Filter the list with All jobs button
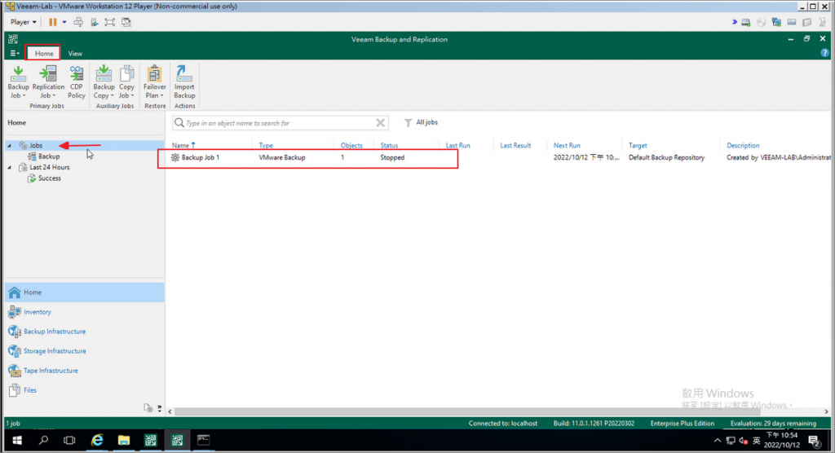Screen dimensions: 835x453 [421, 122]
